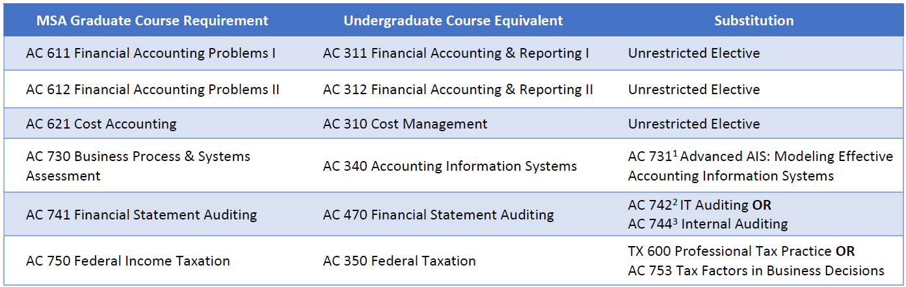
Task: Click the AC 742 IT Auditing text
Action: [688, 205]
